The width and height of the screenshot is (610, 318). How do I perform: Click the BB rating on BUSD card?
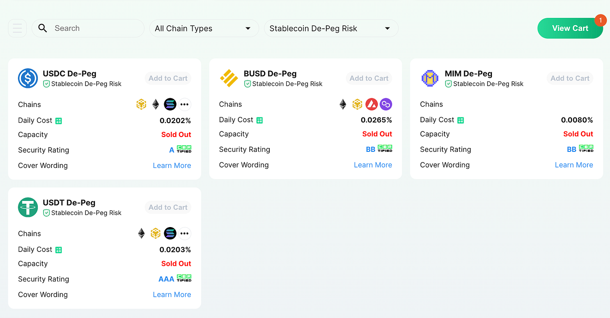370,150
